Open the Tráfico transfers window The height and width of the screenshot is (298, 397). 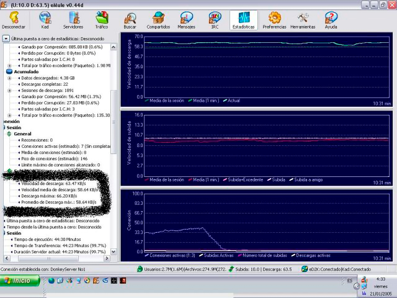[102, 20]
